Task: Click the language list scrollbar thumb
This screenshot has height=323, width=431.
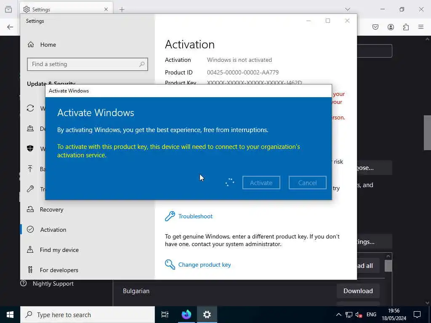Action: (388, 266)
